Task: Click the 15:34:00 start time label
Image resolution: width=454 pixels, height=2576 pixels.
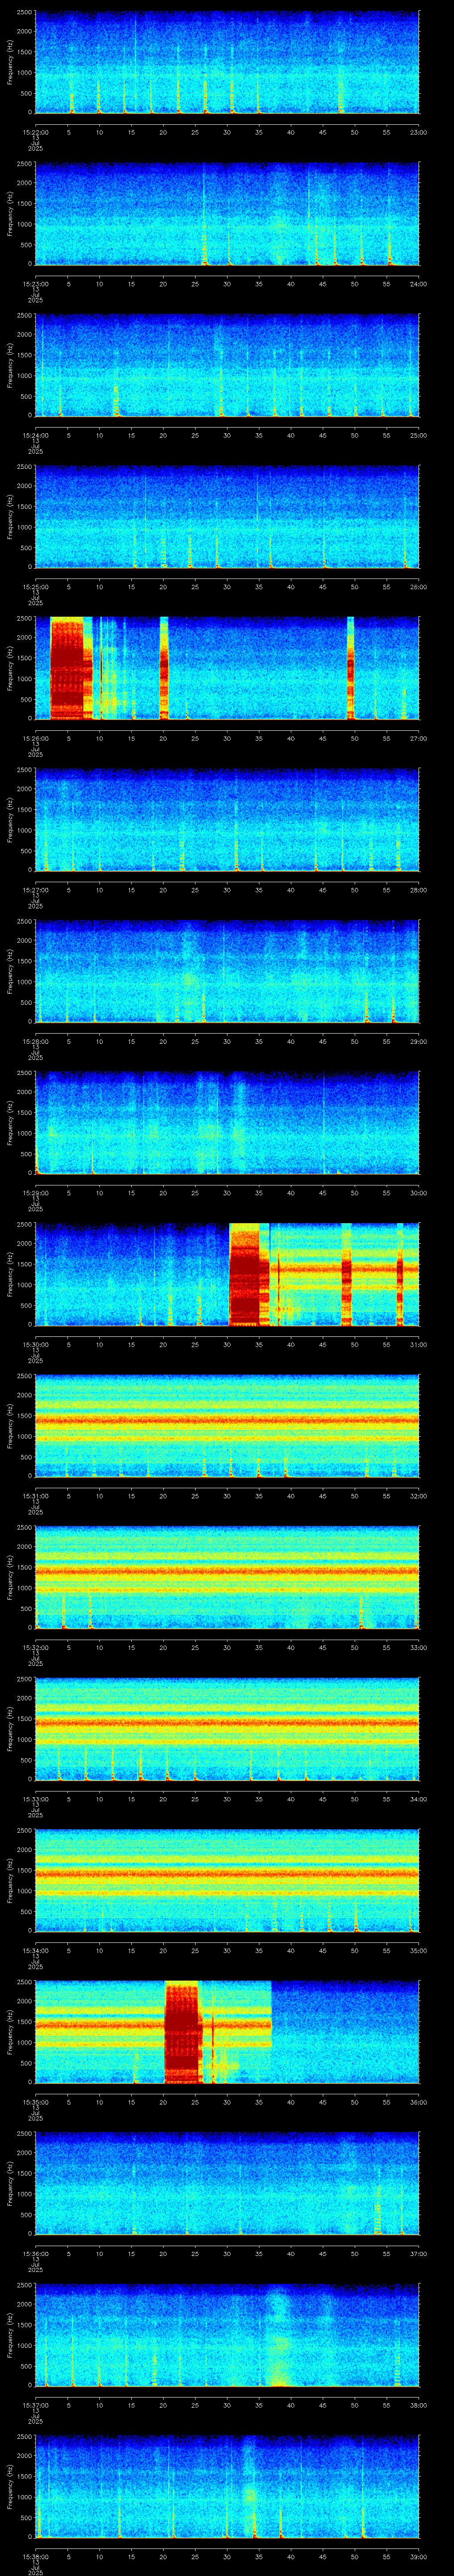Action: (x=35, y=1950)
